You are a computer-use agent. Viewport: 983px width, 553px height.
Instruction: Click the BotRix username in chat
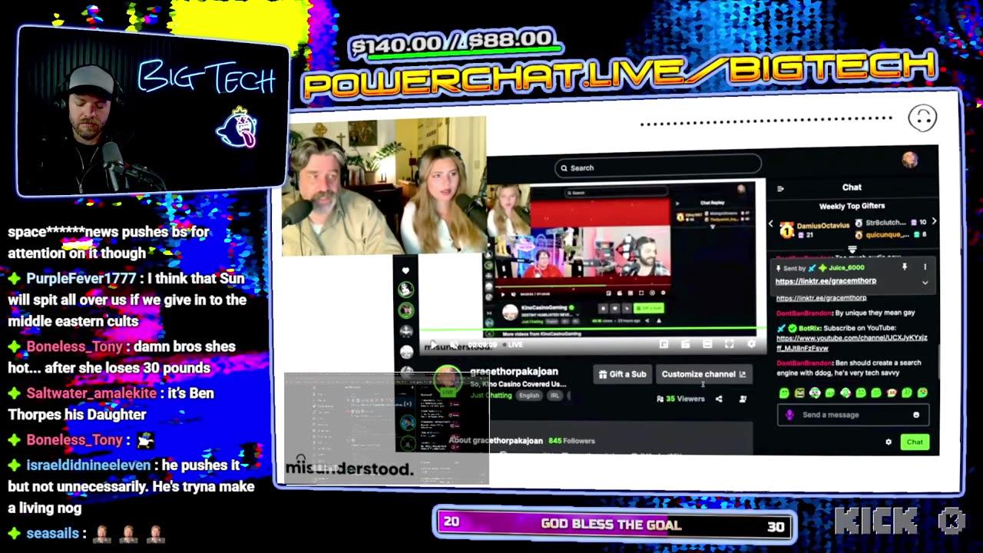point(809,328)
